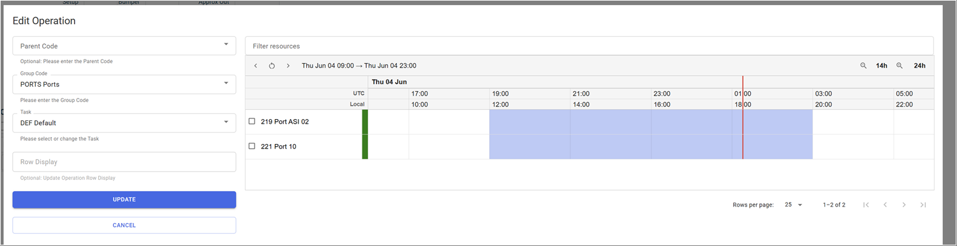Click the 219 Port ASI 02 resource name
This screenshot has width=957, height=246.
point(285,121)
